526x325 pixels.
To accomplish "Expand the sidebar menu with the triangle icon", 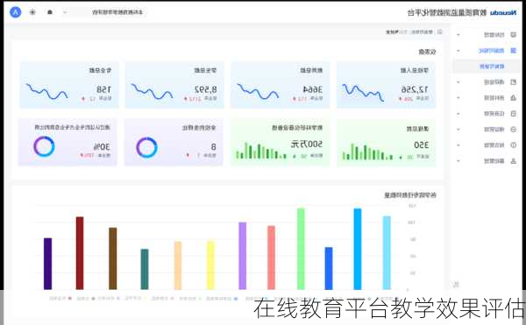I will coord(458,98).
